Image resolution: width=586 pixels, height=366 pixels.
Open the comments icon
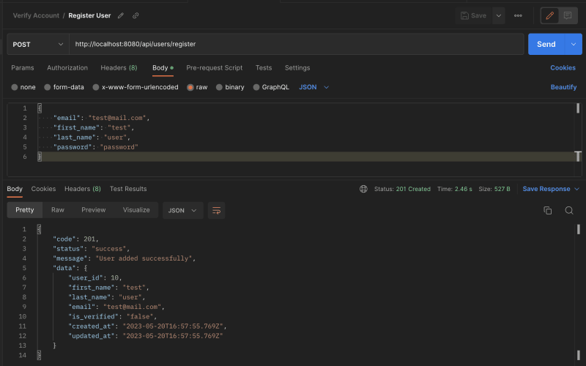pyautogui.click(x=568, y=15)
